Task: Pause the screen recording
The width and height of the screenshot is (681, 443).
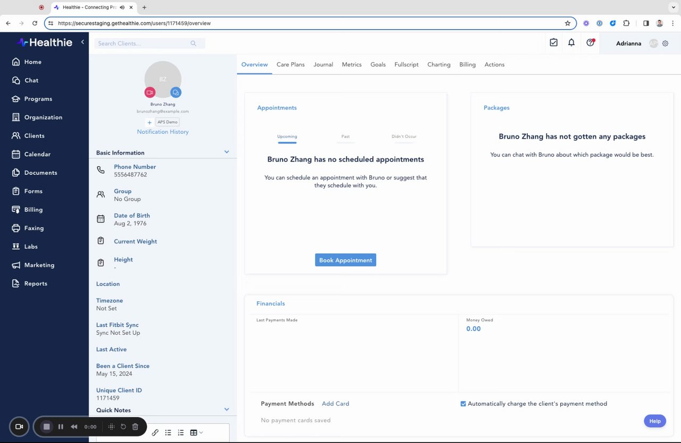Action: tap(61, 427)
